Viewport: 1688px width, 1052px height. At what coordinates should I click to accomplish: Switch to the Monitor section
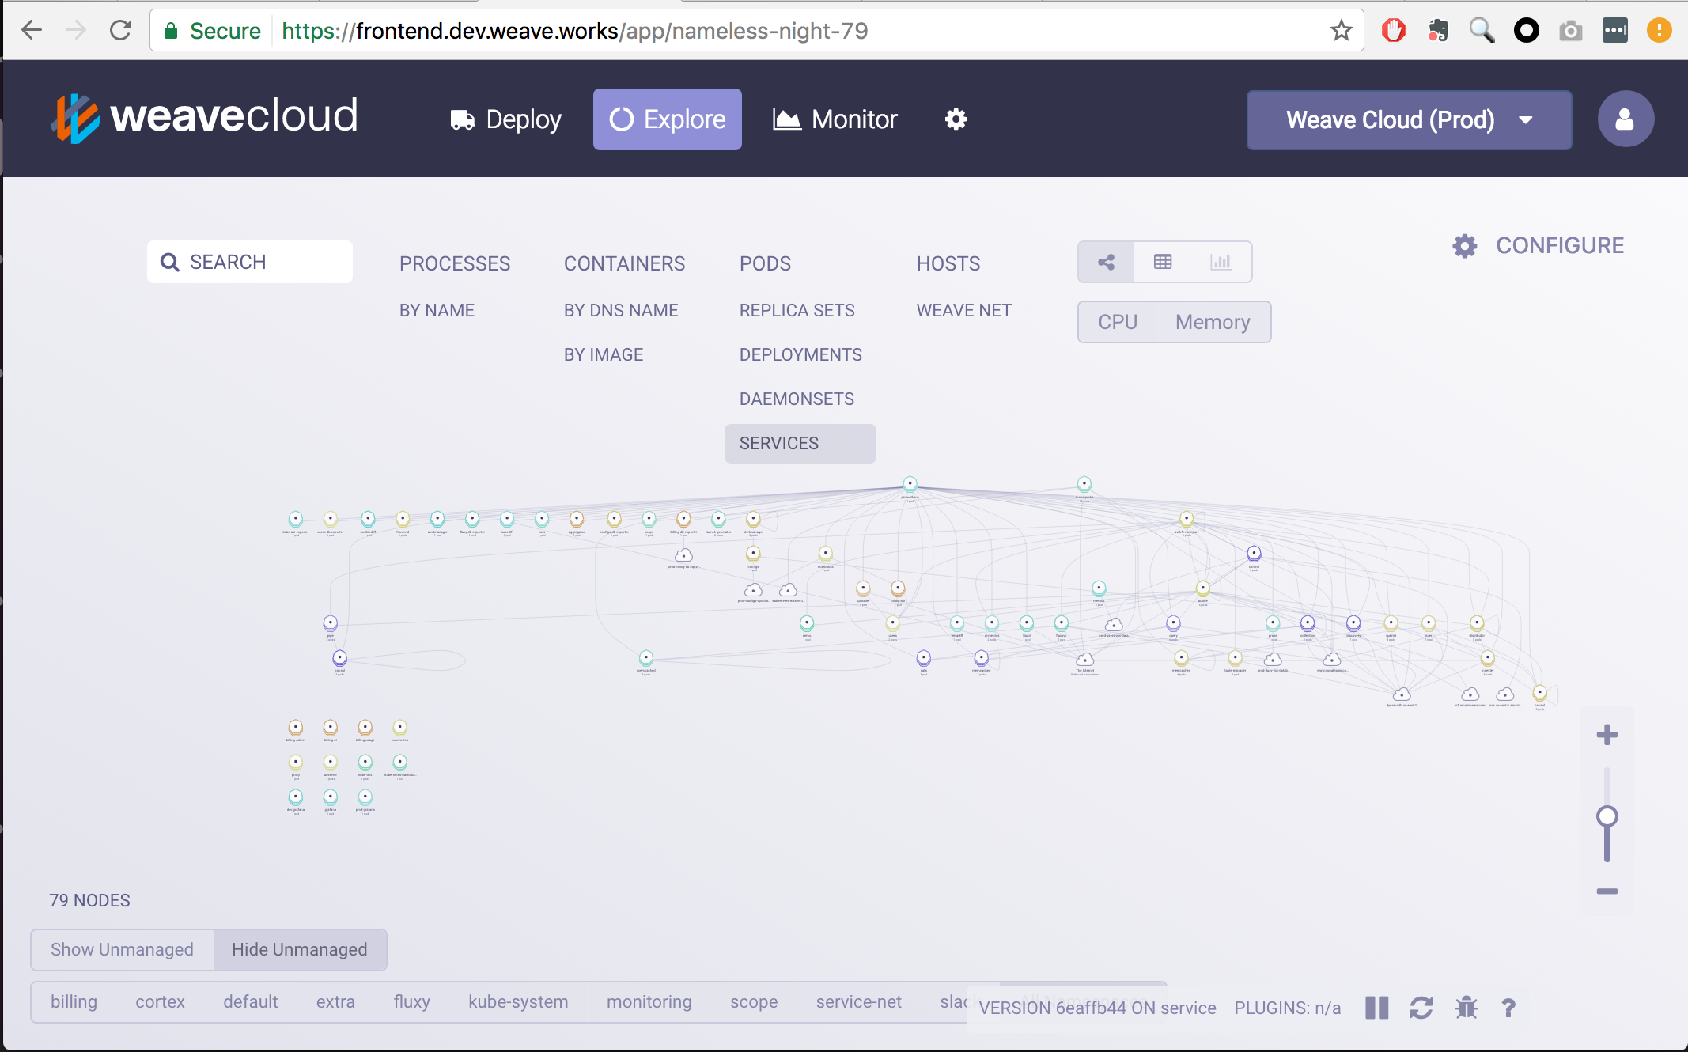[834, 119]
